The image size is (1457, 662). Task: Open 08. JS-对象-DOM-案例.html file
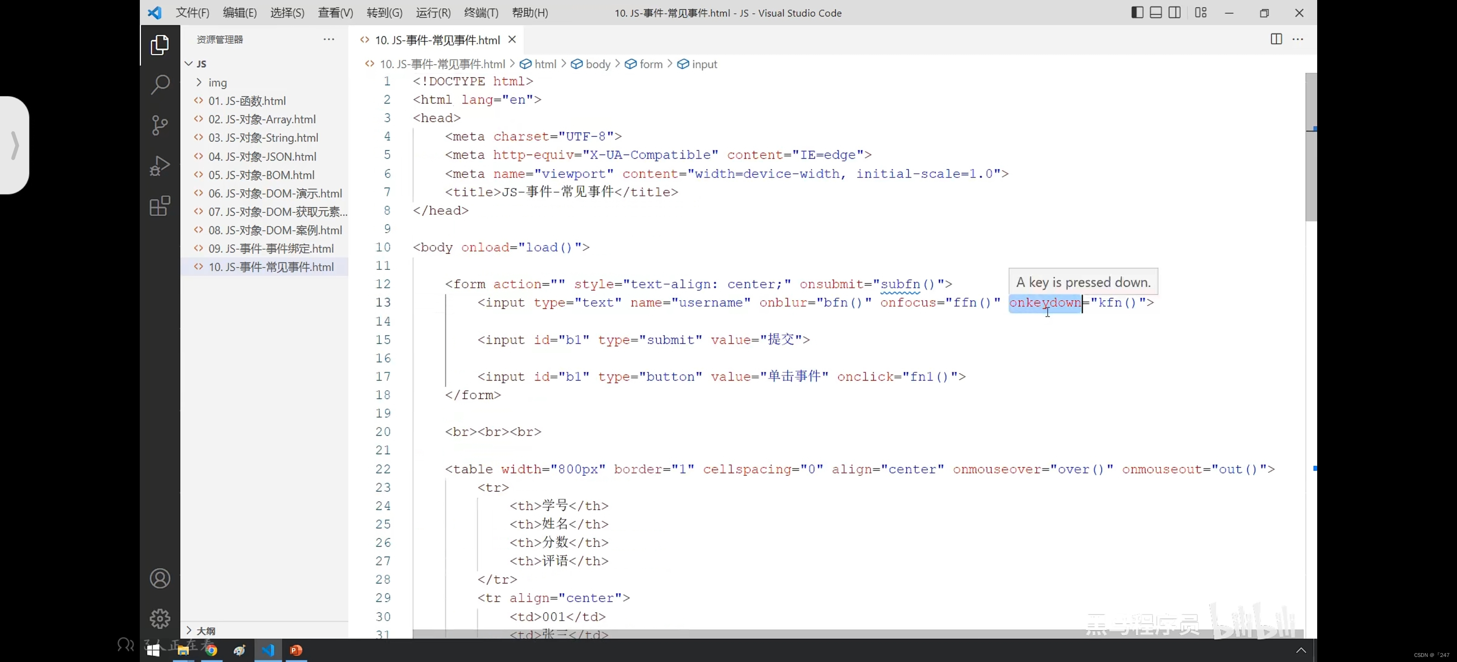pos(265,230)
